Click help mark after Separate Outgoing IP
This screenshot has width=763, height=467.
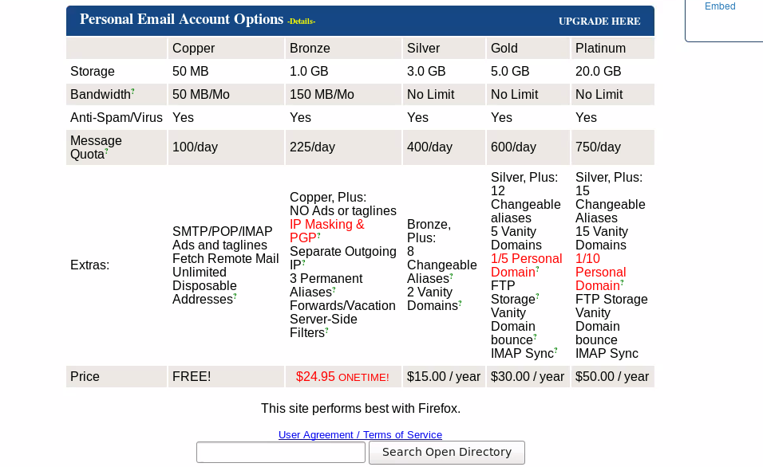click(x=303, y=261)
